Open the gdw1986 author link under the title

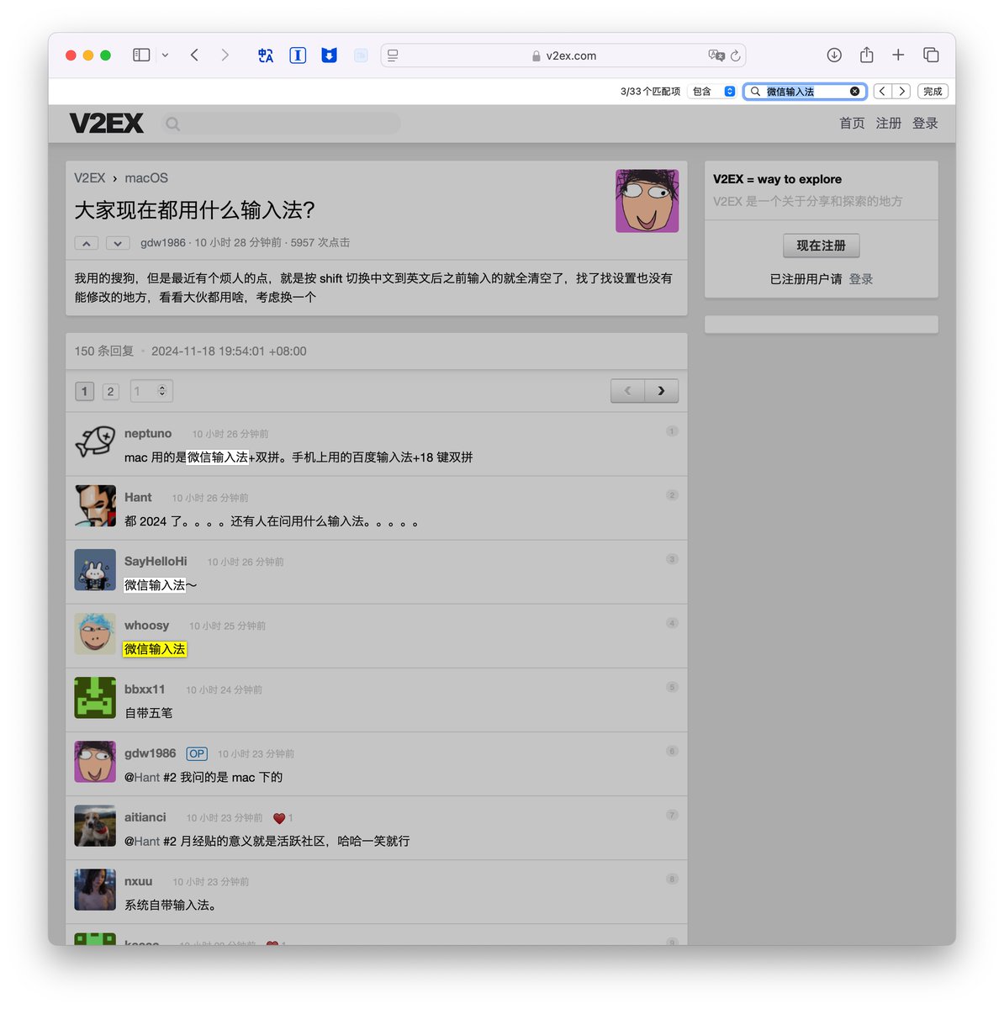point(163,243)
